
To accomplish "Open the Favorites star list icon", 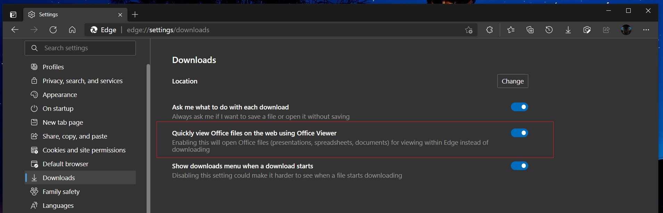I will pyautogui.click(x=511, y=30).
